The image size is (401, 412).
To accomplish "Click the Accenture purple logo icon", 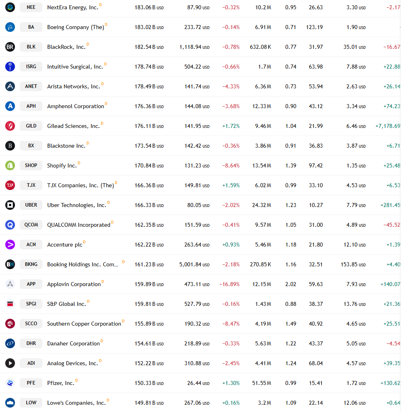I will [x=10, y=245].
